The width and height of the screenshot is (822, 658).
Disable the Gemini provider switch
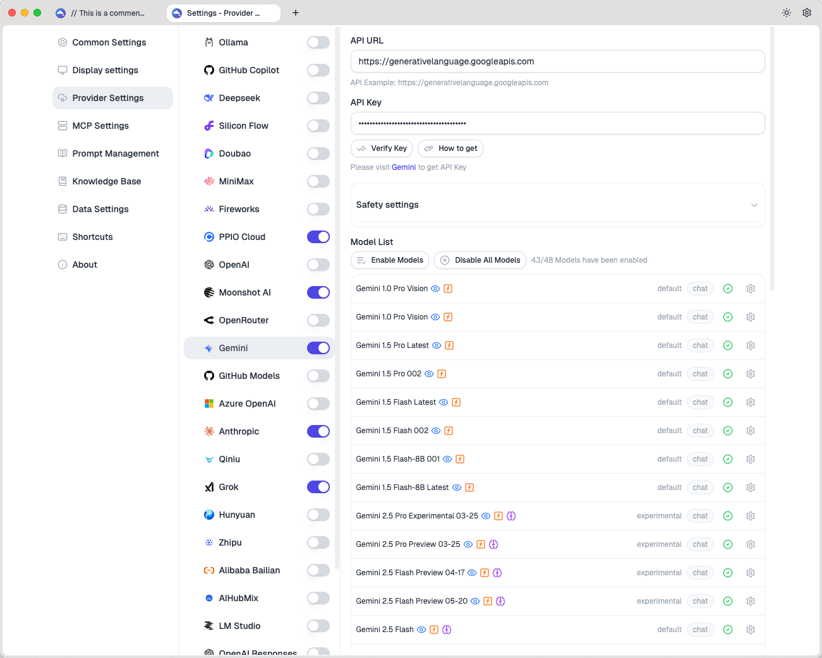(x=318, y=348)
